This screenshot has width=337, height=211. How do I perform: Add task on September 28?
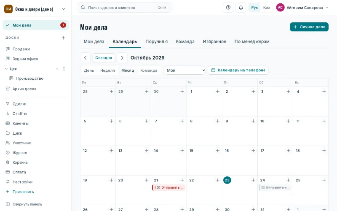click(x=111, y=92)
